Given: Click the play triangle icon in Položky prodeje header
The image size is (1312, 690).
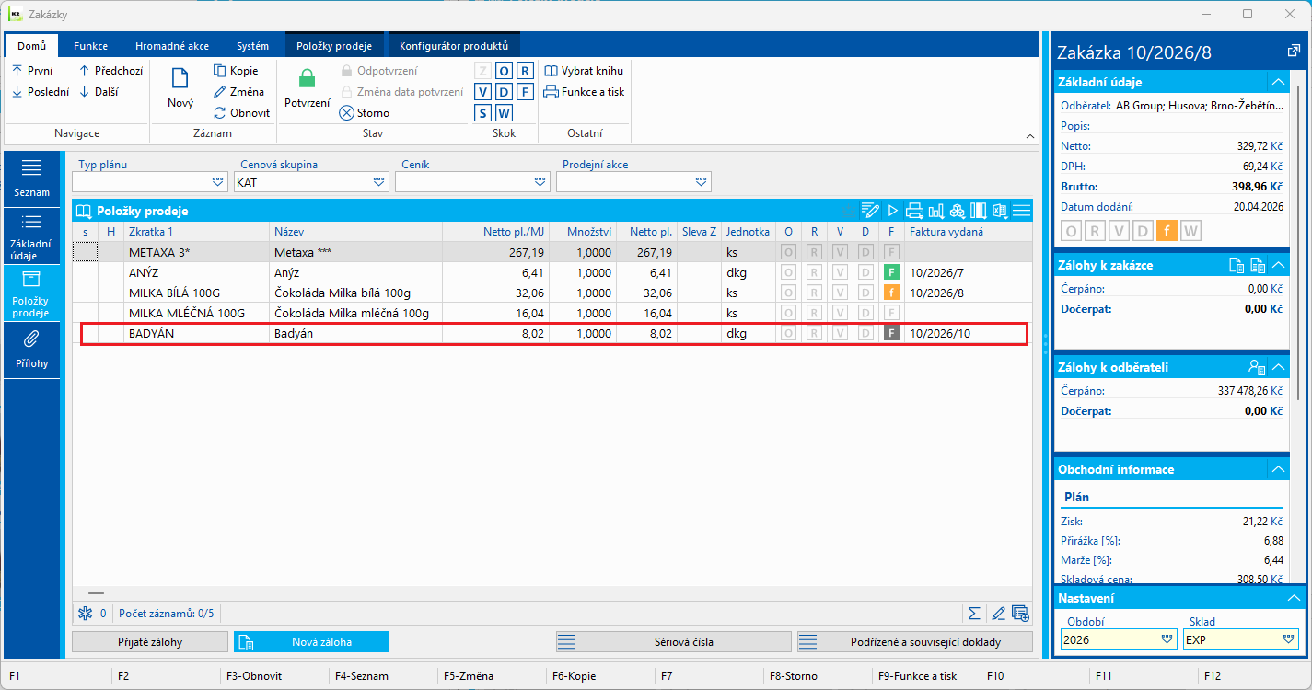Looking at the screenshot, I should [892, 211].
